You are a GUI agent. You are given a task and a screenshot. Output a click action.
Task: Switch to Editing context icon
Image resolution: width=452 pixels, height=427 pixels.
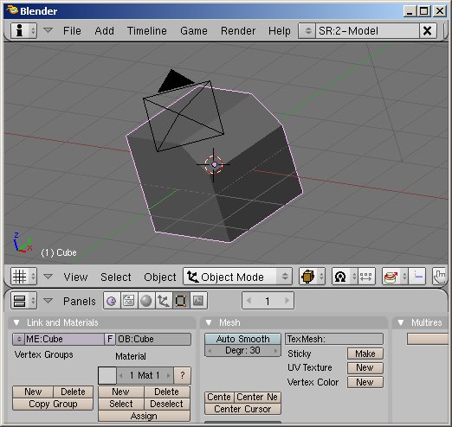point(181,301)
